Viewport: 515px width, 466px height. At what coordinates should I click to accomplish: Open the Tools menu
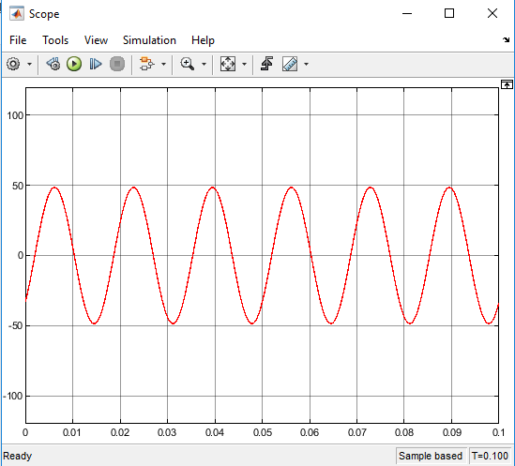pyautogui.click(x=55, y=40)
